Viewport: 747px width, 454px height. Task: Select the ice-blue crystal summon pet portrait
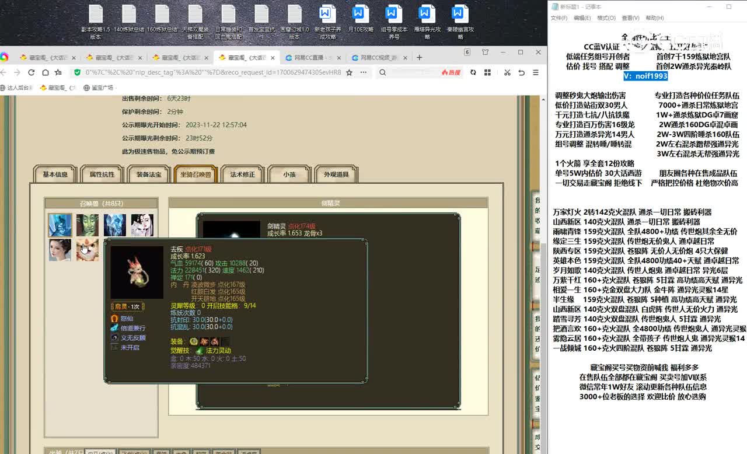click(114, 225)
